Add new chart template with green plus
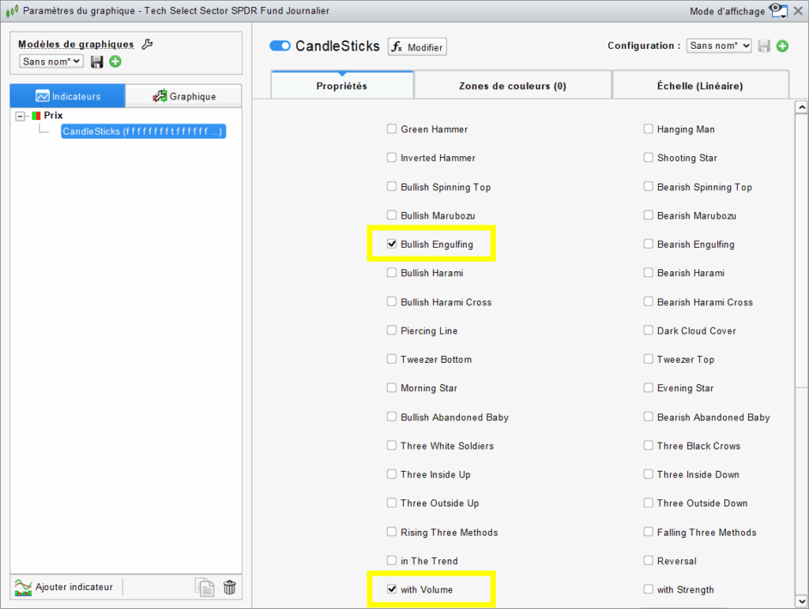Screen dimensions: 809x609 (x=115, y=62)
